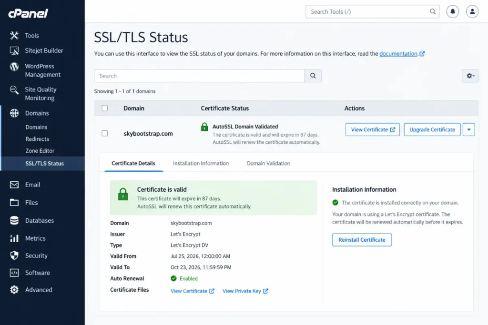Tick the skybootstrap.com row checkbox
This screenshot has height=325, width=488.
pos(104,133)
